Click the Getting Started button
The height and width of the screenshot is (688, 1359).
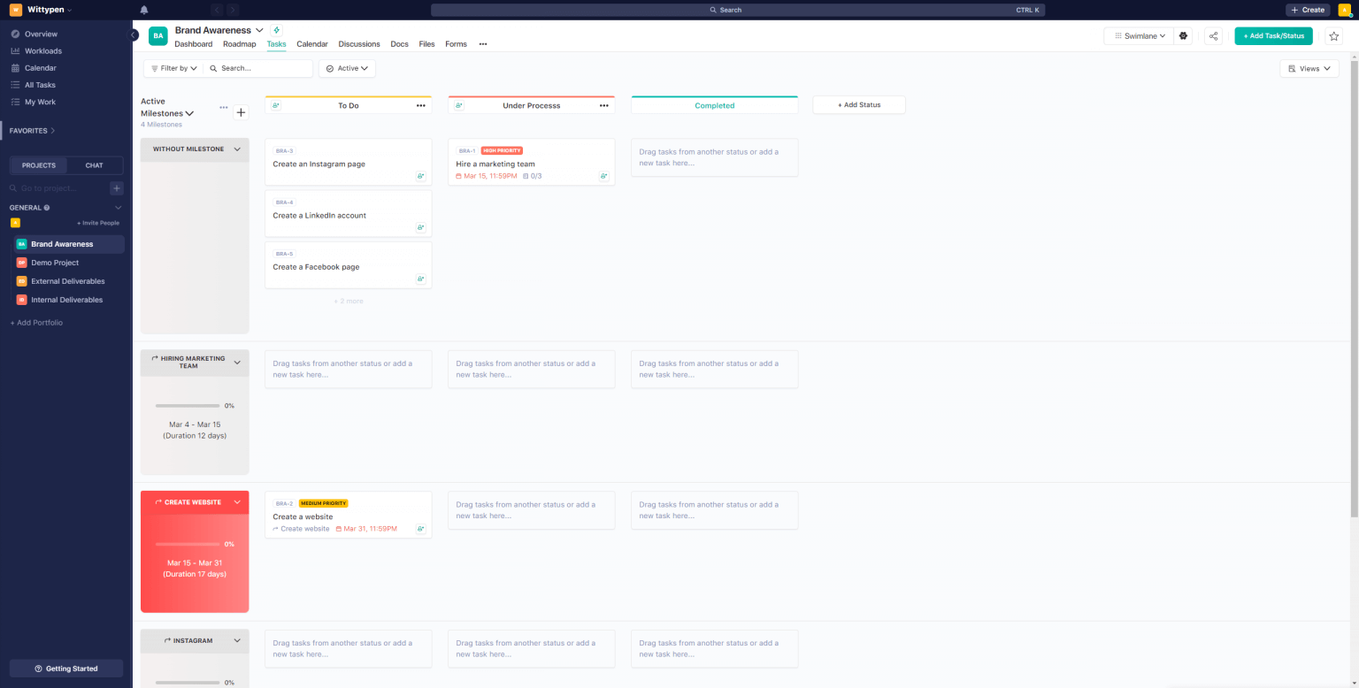[x=66, y=669]
